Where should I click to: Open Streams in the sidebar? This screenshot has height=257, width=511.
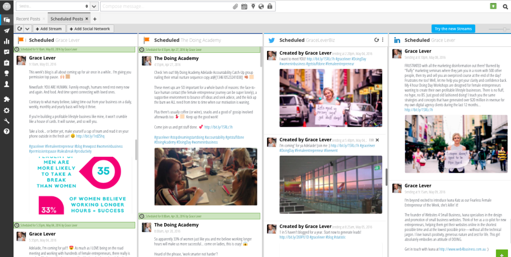(x=6, y=20)
